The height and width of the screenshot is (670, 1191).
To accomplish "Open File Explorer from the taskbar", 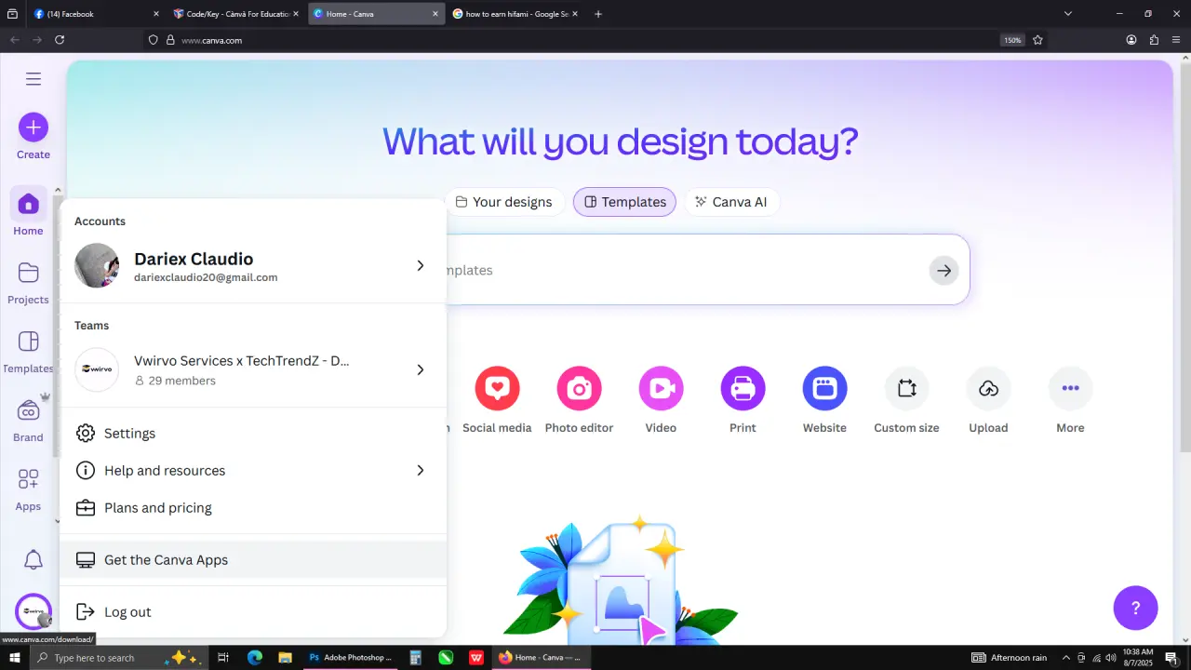I will point(286,658).
